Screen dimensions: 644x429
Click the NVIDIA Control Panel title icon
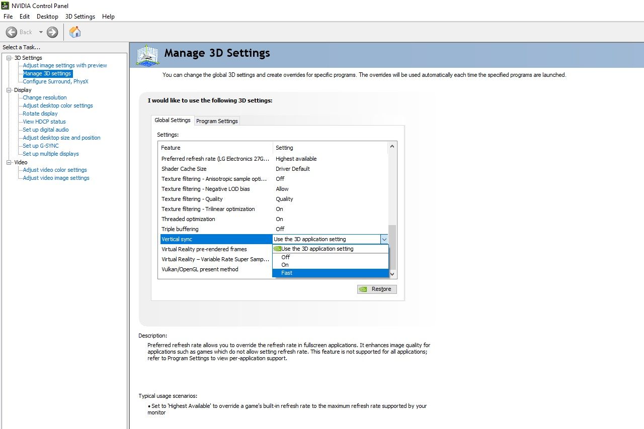click(5, 6)
